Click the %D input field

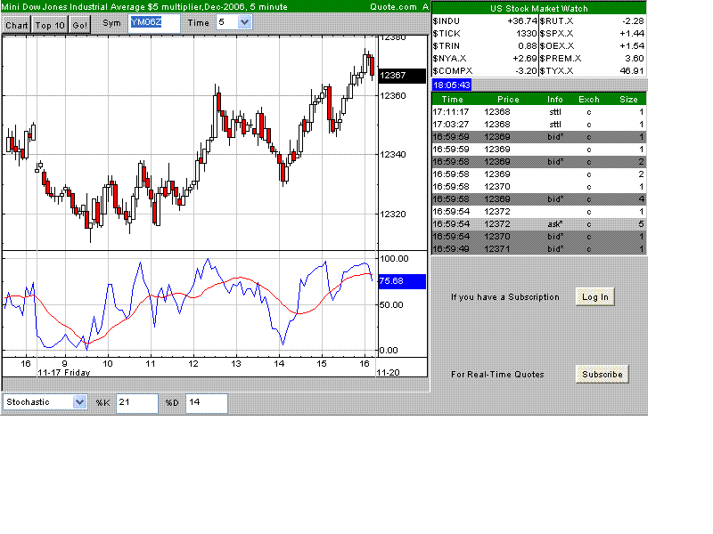pos(207,403)
